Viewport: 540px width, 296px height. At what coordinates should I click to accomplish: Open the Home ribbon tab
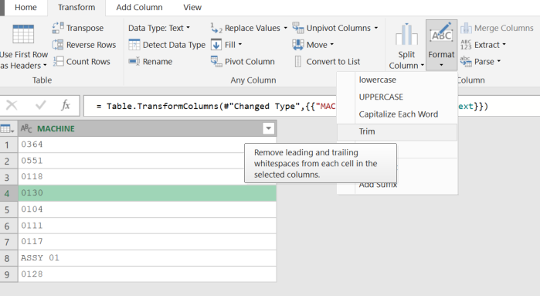[25, 7]
